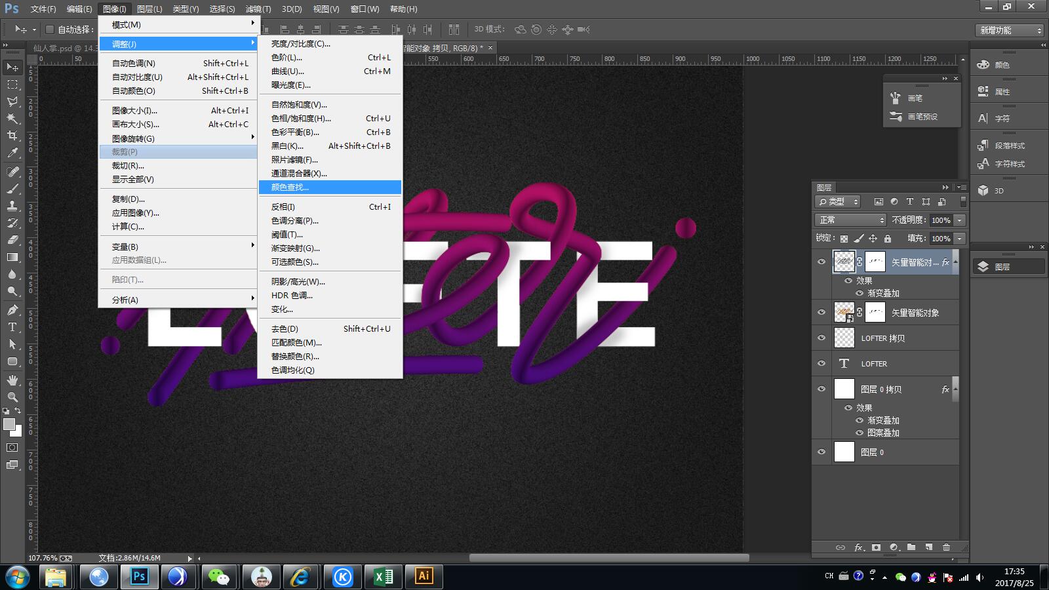This screenshot has height=590, width=1049.
Task: Select the Blur tool
Action: (12, 274)
